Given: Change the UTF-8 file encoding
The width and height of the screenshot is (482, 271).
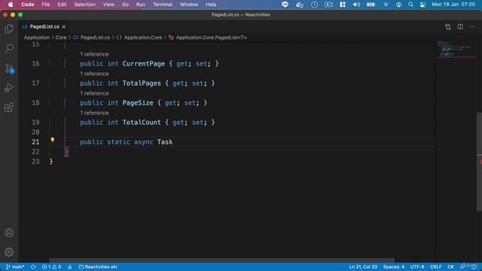Looking at the screenshot, I should (417, 266).
